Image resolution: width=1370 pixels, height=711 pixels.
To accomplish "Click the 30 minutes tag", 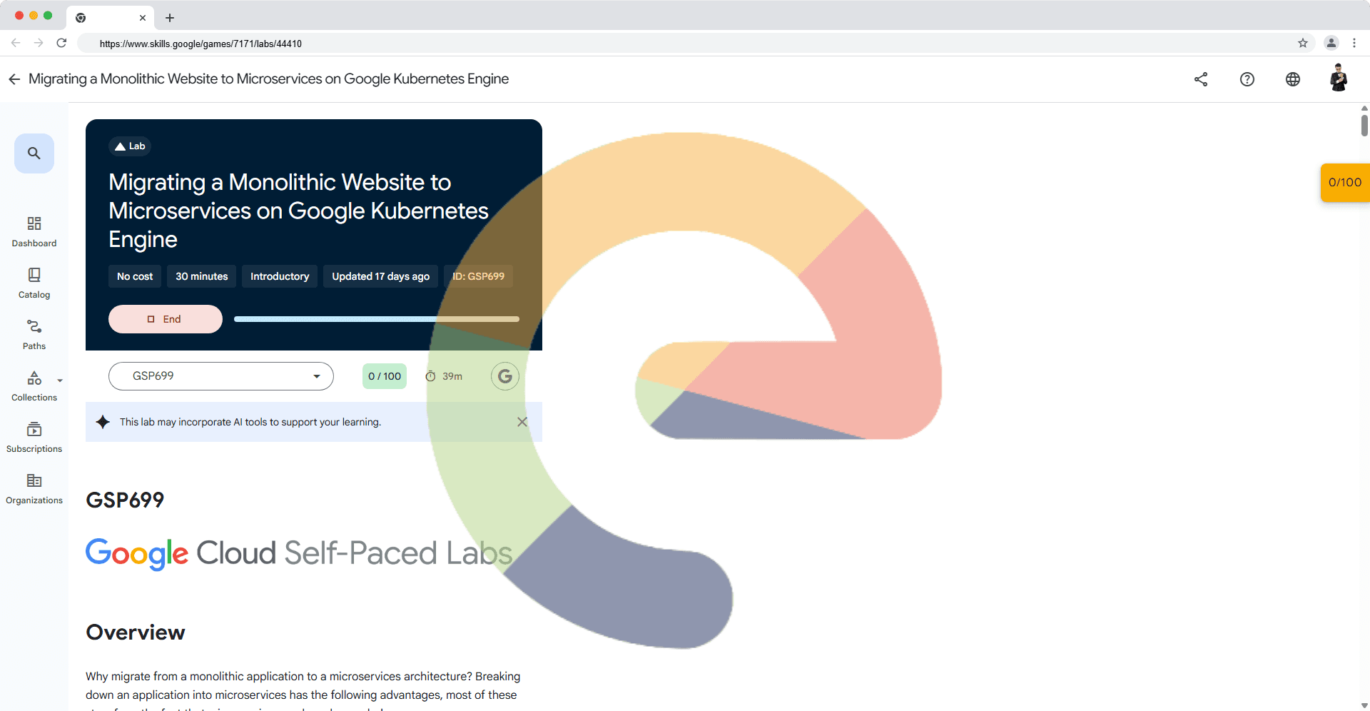I will click(202, 276).
